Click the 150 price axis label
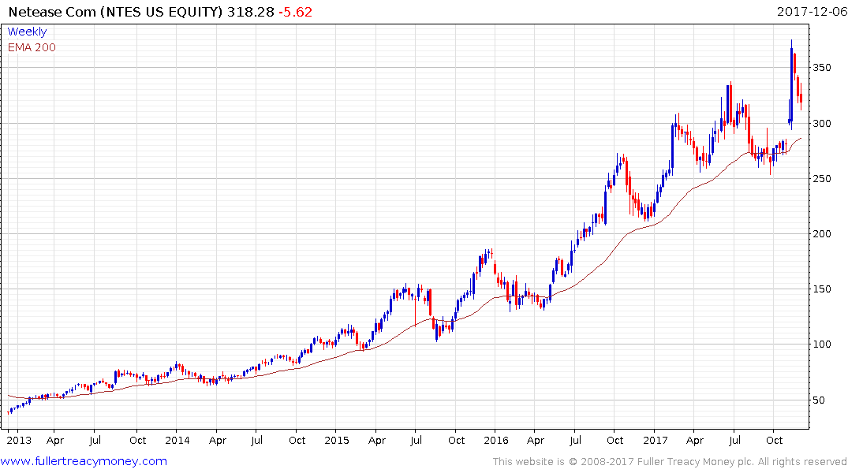This screenshot has width=848, height=473. [x=821, y=289]
